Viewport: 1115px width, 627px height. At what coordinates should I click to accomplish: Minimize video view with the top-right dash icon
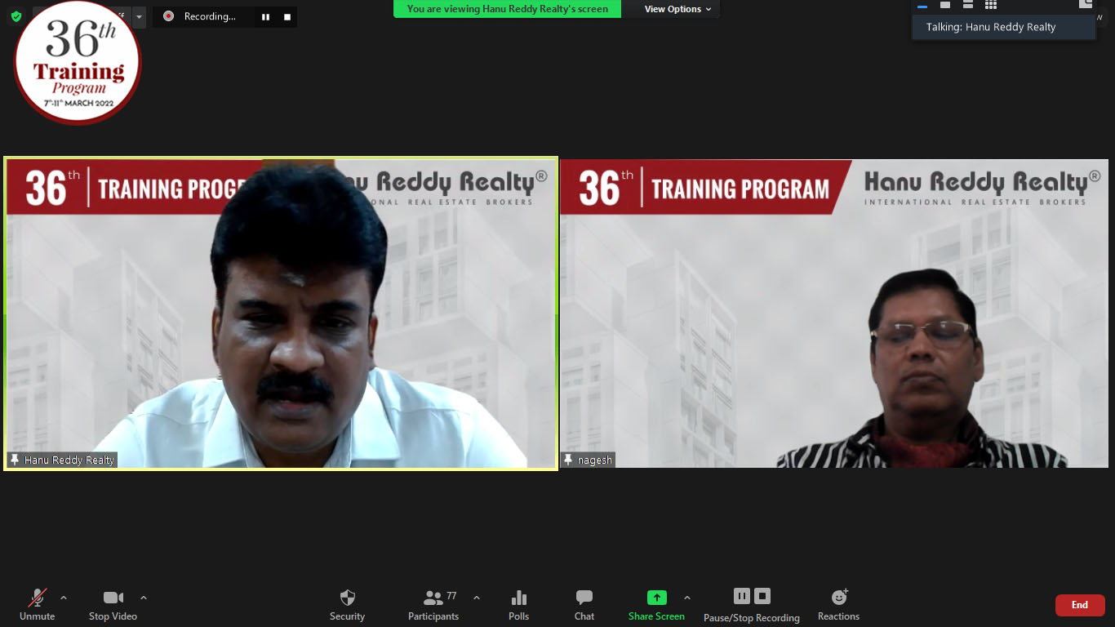click(x=922, y=6)
